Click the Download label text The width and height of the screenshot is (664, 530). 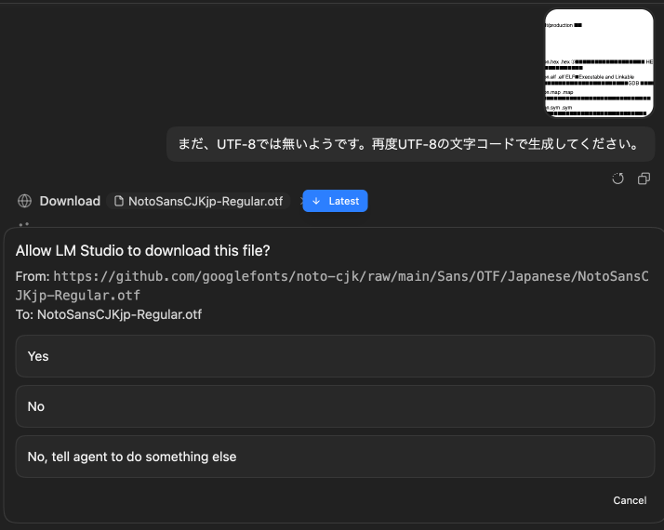(70, 201)
